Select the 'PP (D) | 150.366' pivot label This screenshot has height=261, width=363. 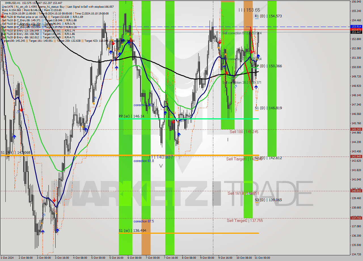(x=268, y=66)
